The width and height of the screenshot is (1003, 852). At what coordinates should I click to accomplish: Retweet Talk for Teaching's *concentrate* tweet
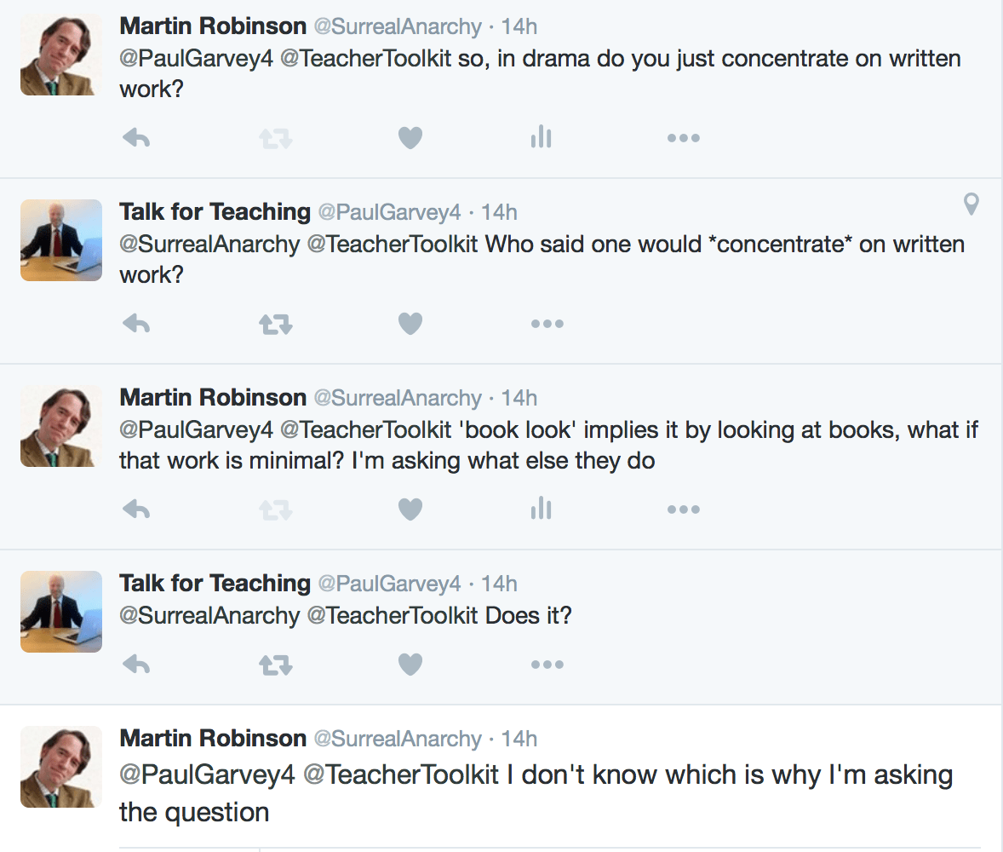tap(274, 323)
